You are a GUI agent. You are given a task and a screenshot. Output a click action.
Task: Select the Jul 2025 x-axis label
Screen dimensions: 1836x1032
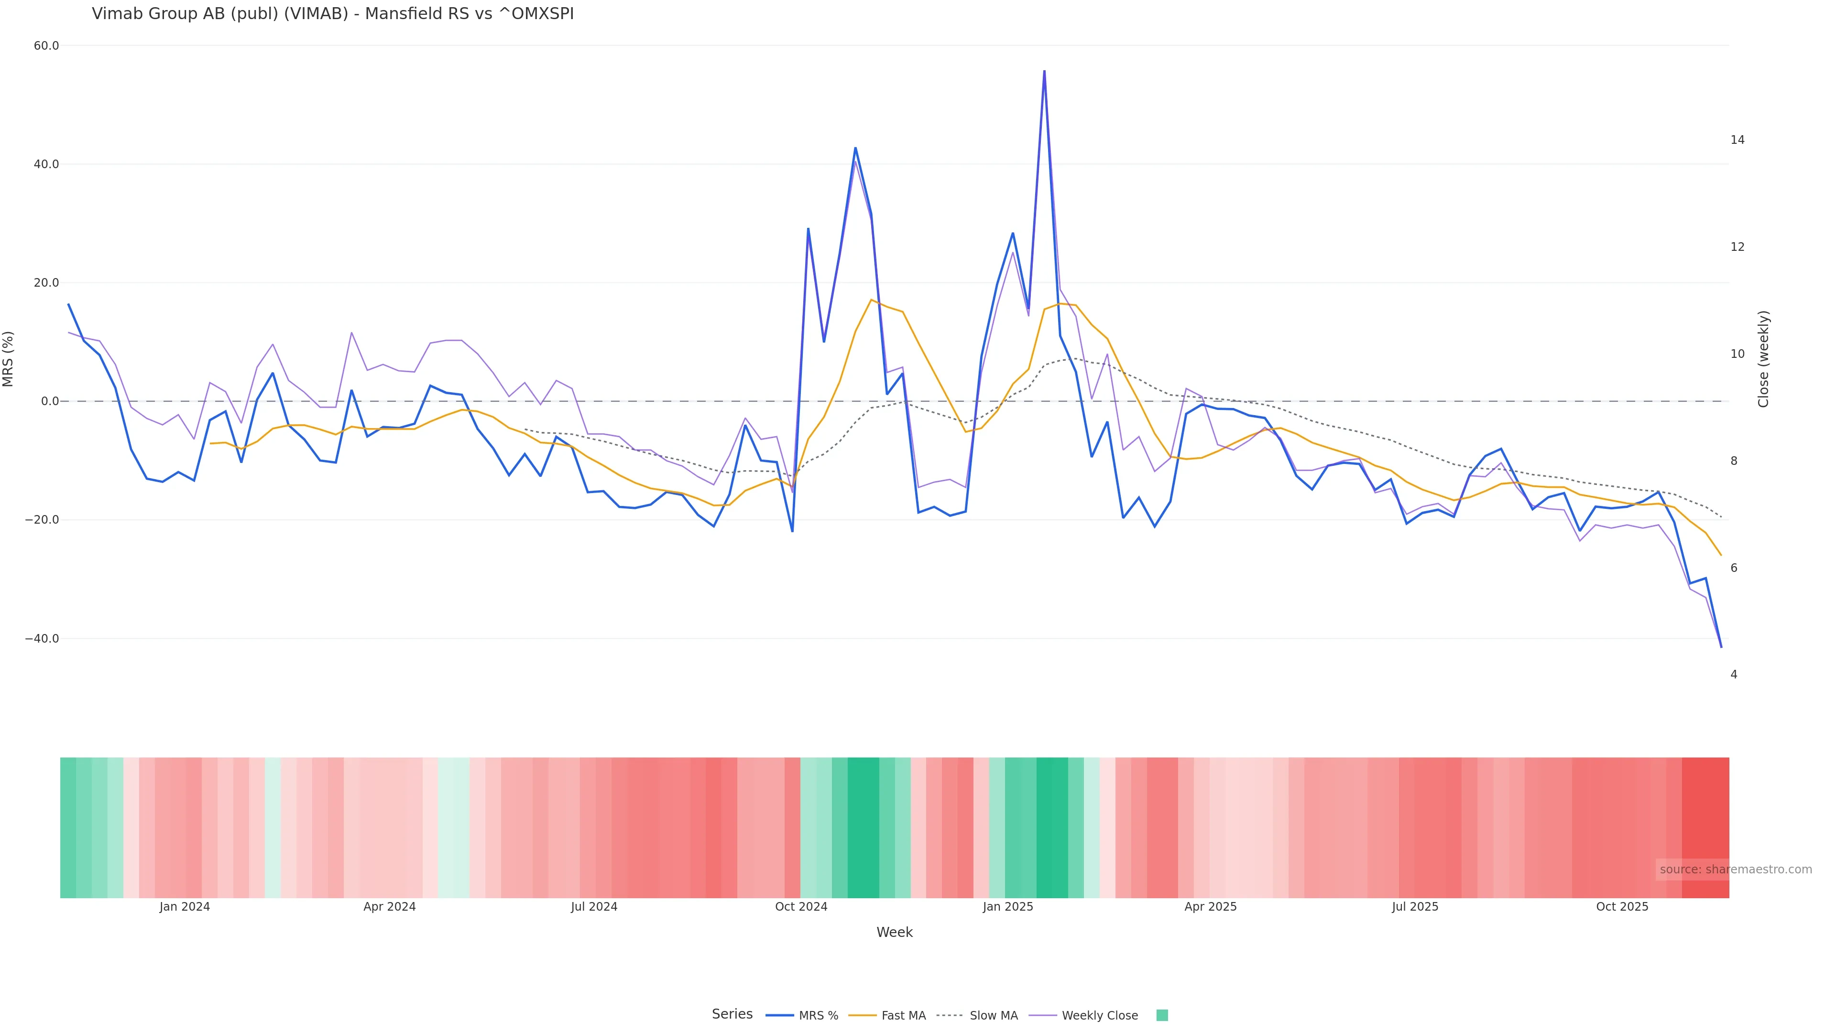coord(1415,907)
